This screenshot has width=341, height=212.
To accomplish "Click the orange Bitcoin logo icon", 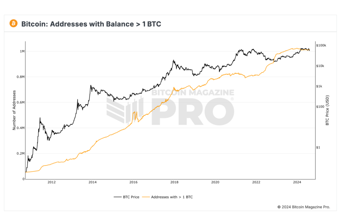I will click(14, 24).
